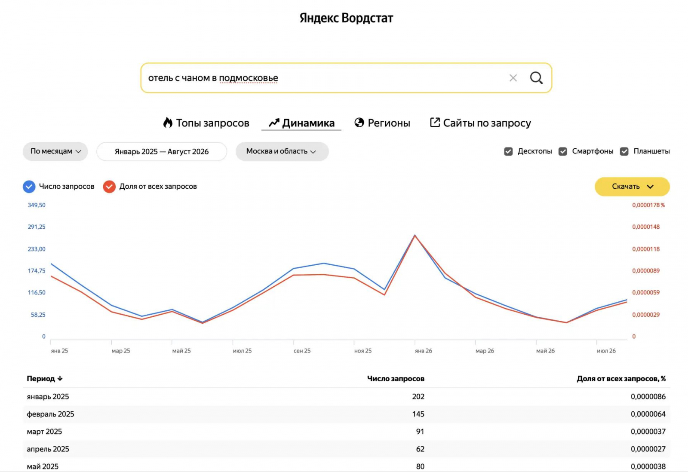
Task: Click the flame icon beside Топы запросов
Action: 168,123
